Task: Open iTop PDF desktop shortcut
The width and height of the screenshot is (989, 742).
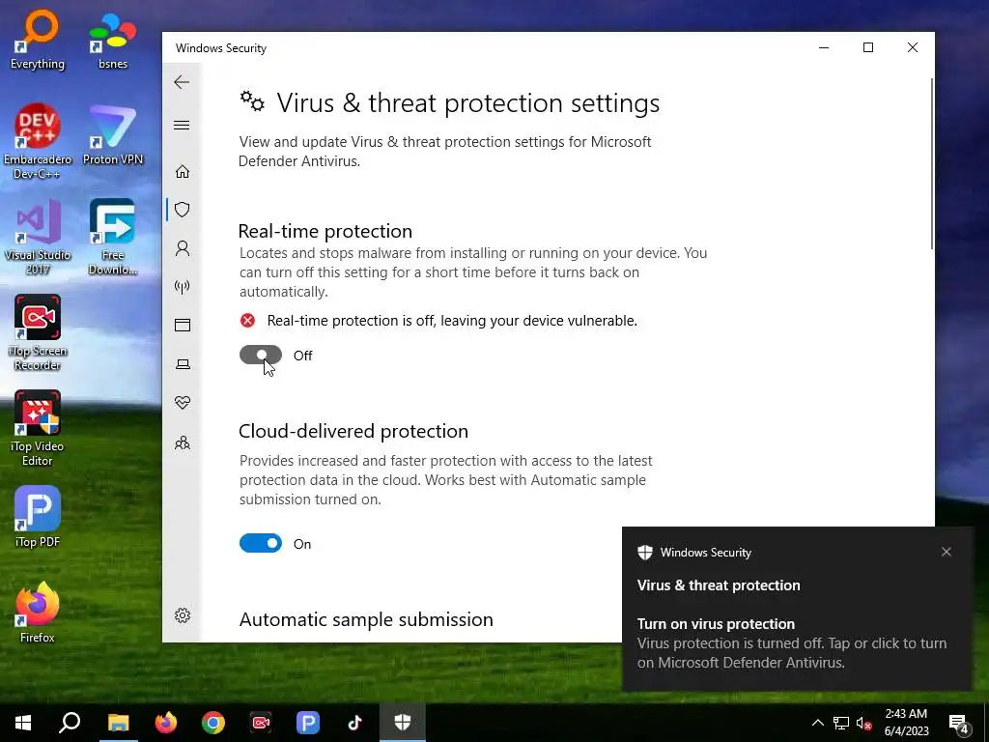Action: [38, 518]
